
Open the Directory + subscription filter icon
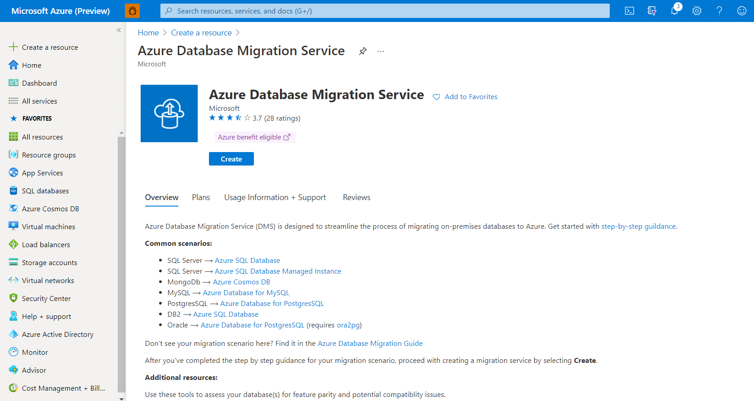[652, 11]
